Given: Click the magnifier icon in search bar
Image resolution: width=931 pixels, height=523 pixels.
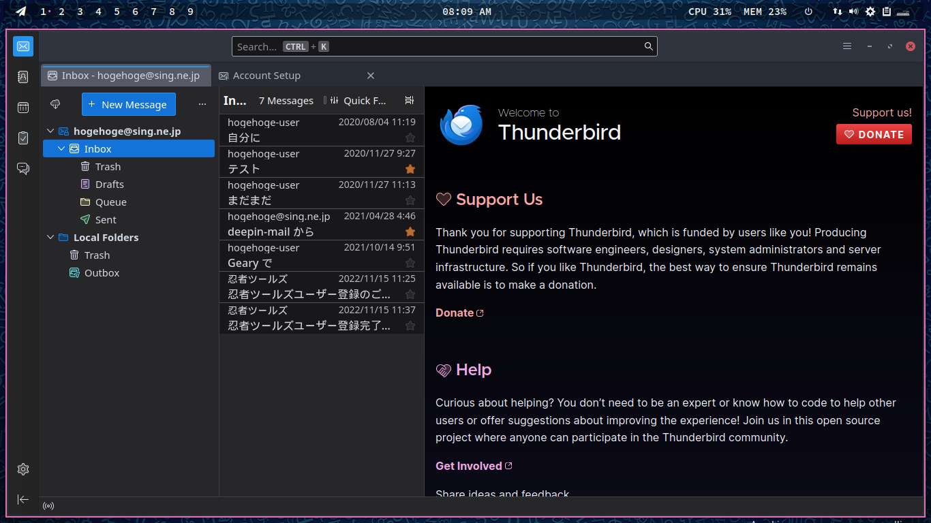Looking at the screenshot, I should [x=649, y=46].
